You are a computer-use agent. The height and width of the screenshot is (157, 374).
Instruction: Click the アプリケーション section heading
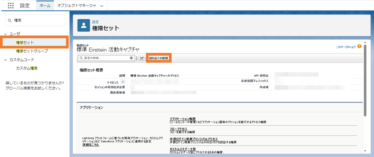(x=91, y=107)
